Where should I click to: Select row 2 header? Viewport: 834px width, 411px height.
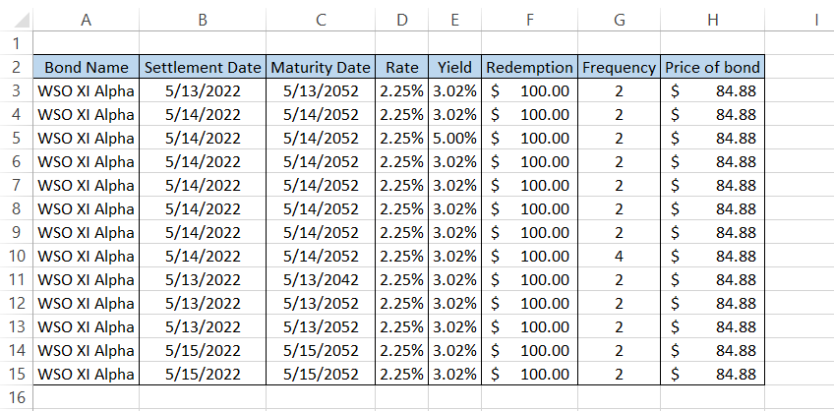point(16,67)
